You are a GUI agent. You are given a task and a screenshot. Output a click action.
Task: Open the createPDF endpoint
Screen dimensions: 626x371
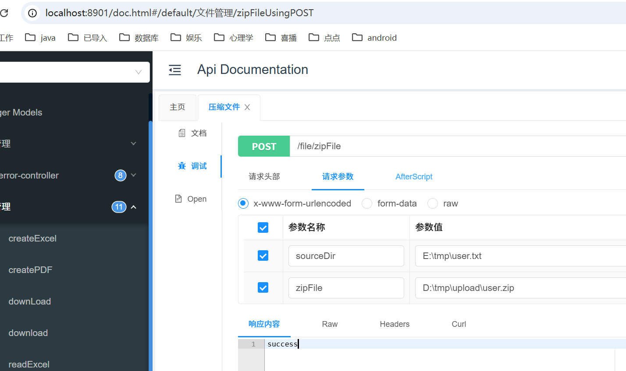[x=30, y=269]
